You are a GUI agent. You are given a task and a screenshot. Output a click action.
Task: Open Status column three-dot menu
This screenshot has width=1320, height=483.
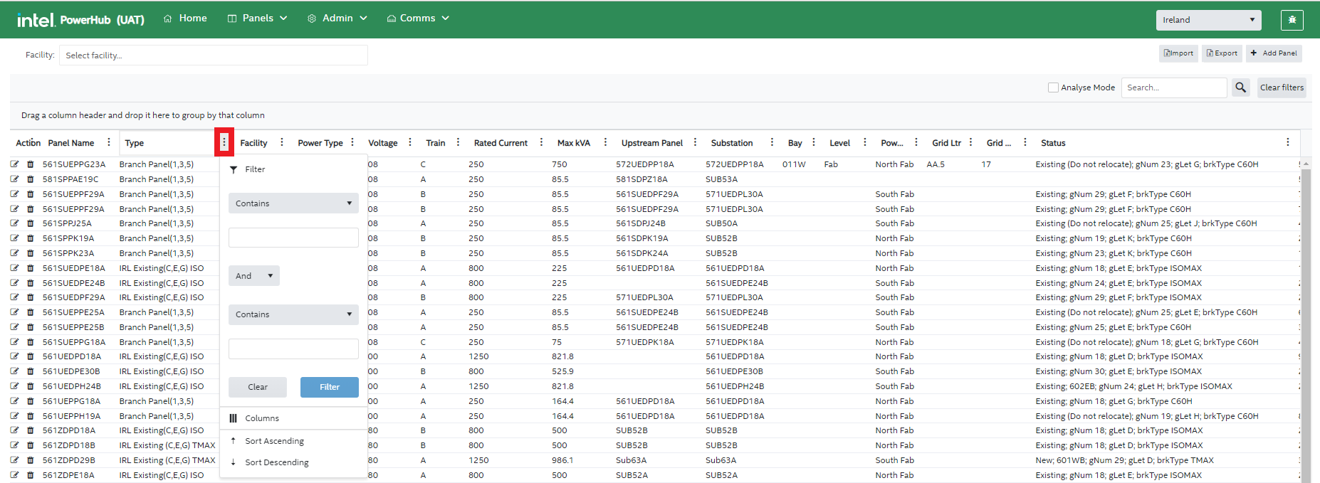coord(1287,142)
